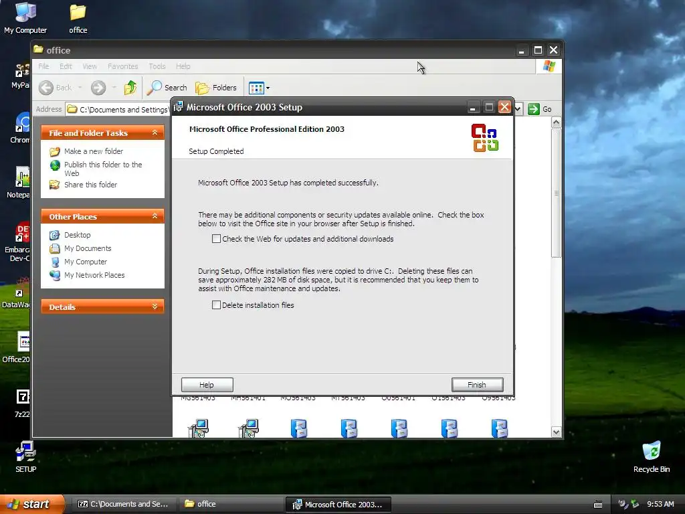Open the Tools menu in office window
The image size is (685, 514).
click(x=157, y=66)
